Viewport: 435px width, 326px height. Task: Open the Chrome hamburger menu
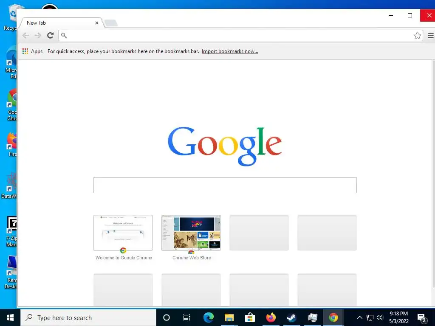click(431, 36)
